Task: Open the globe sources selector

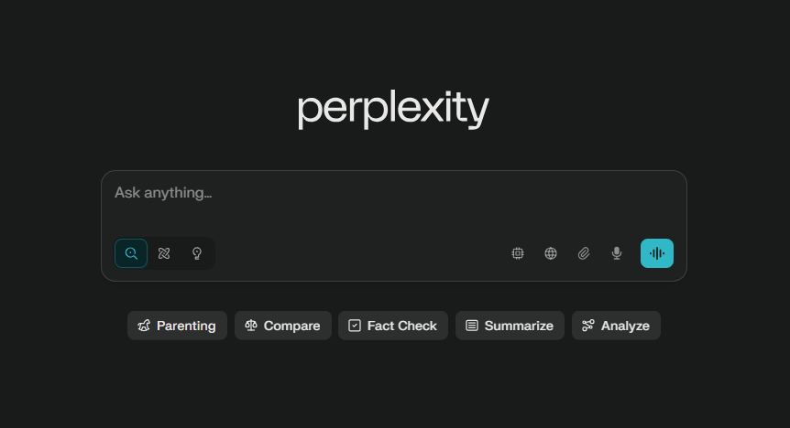Action: 551,253
